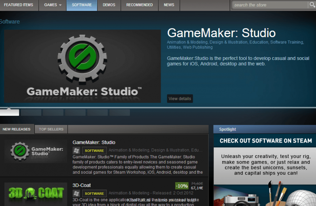Screen dimensions: 316x206
Task: Go to the Recommended store page
Action: click(x=139, y=5)
